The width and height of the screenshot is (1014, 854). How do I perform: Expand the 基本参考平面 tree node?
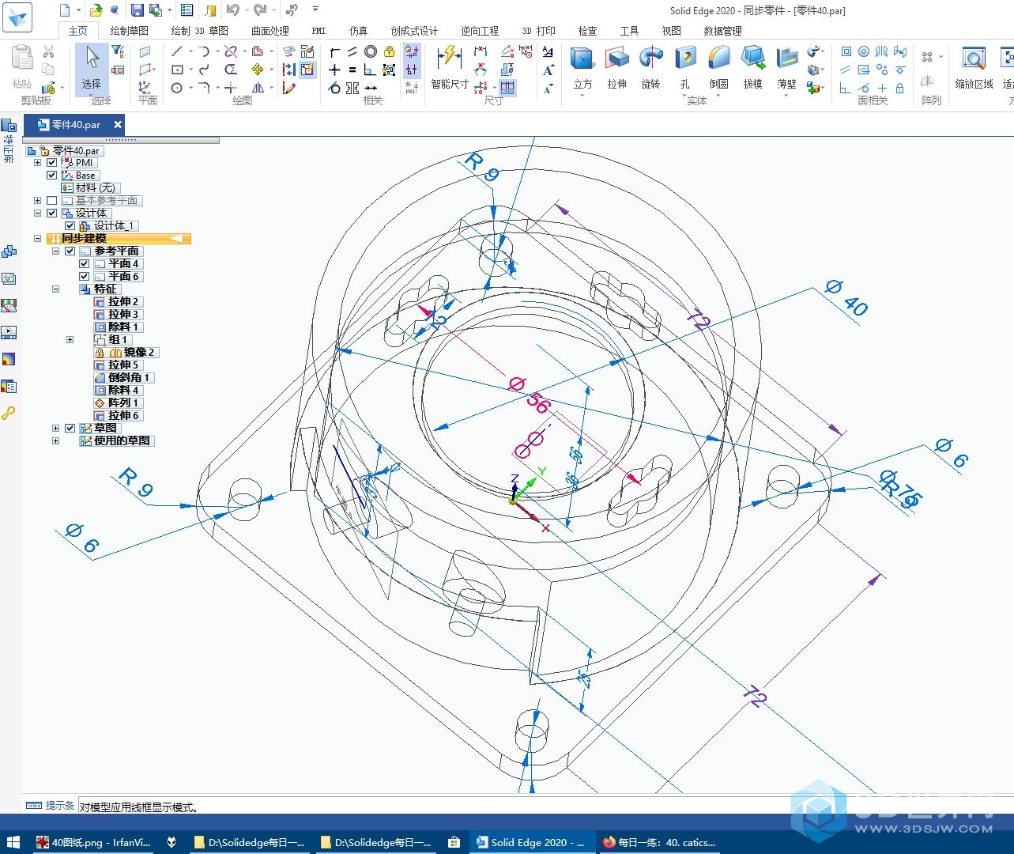37,201
